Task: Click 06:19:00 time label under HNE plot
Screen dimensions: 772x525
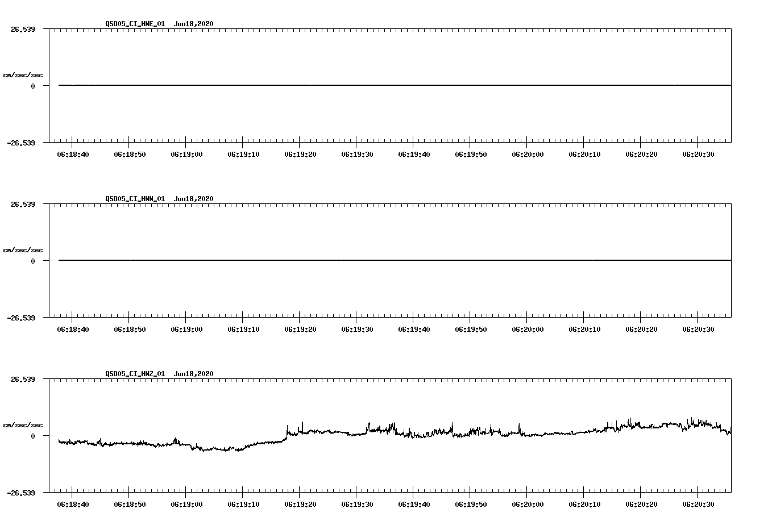Action: point(186,155)
